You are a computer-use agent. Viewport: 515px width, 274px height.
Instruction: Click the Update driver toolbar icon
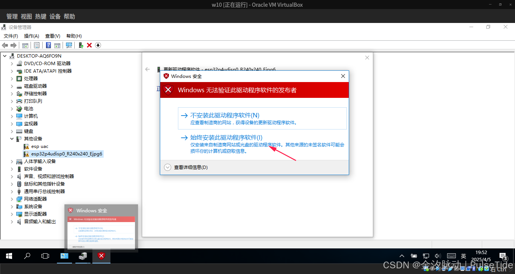coord(81,45)
